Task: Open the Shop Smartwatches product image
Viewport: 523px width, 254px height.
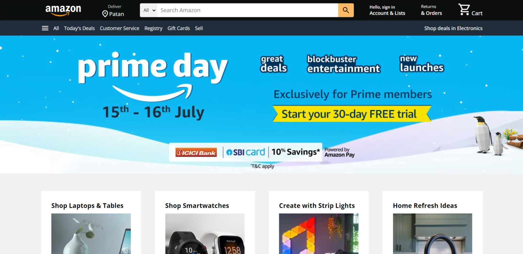Action: [205, 234]
